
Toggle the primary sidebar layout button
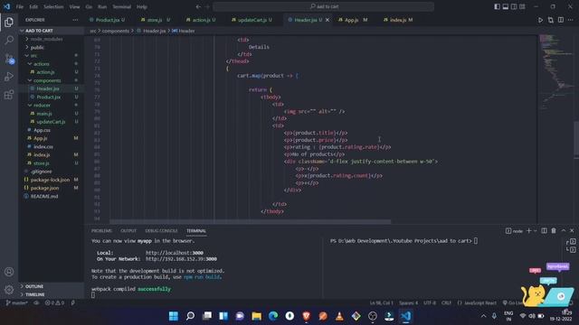(x=497, y=6)
